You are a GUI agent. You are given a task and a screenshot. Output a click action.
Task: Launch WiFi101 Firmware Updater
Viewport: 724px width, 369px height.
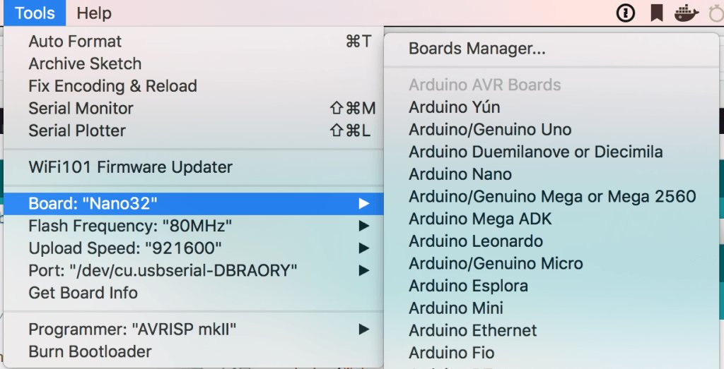194,167
